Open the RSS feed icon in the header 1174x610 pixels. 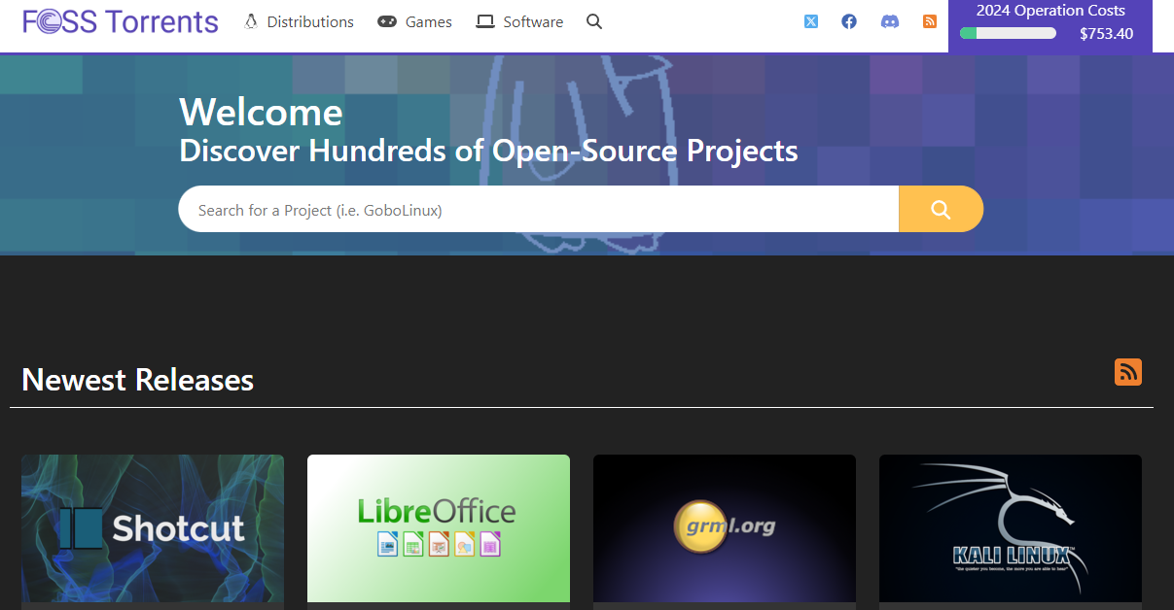[x=929, y=20]
